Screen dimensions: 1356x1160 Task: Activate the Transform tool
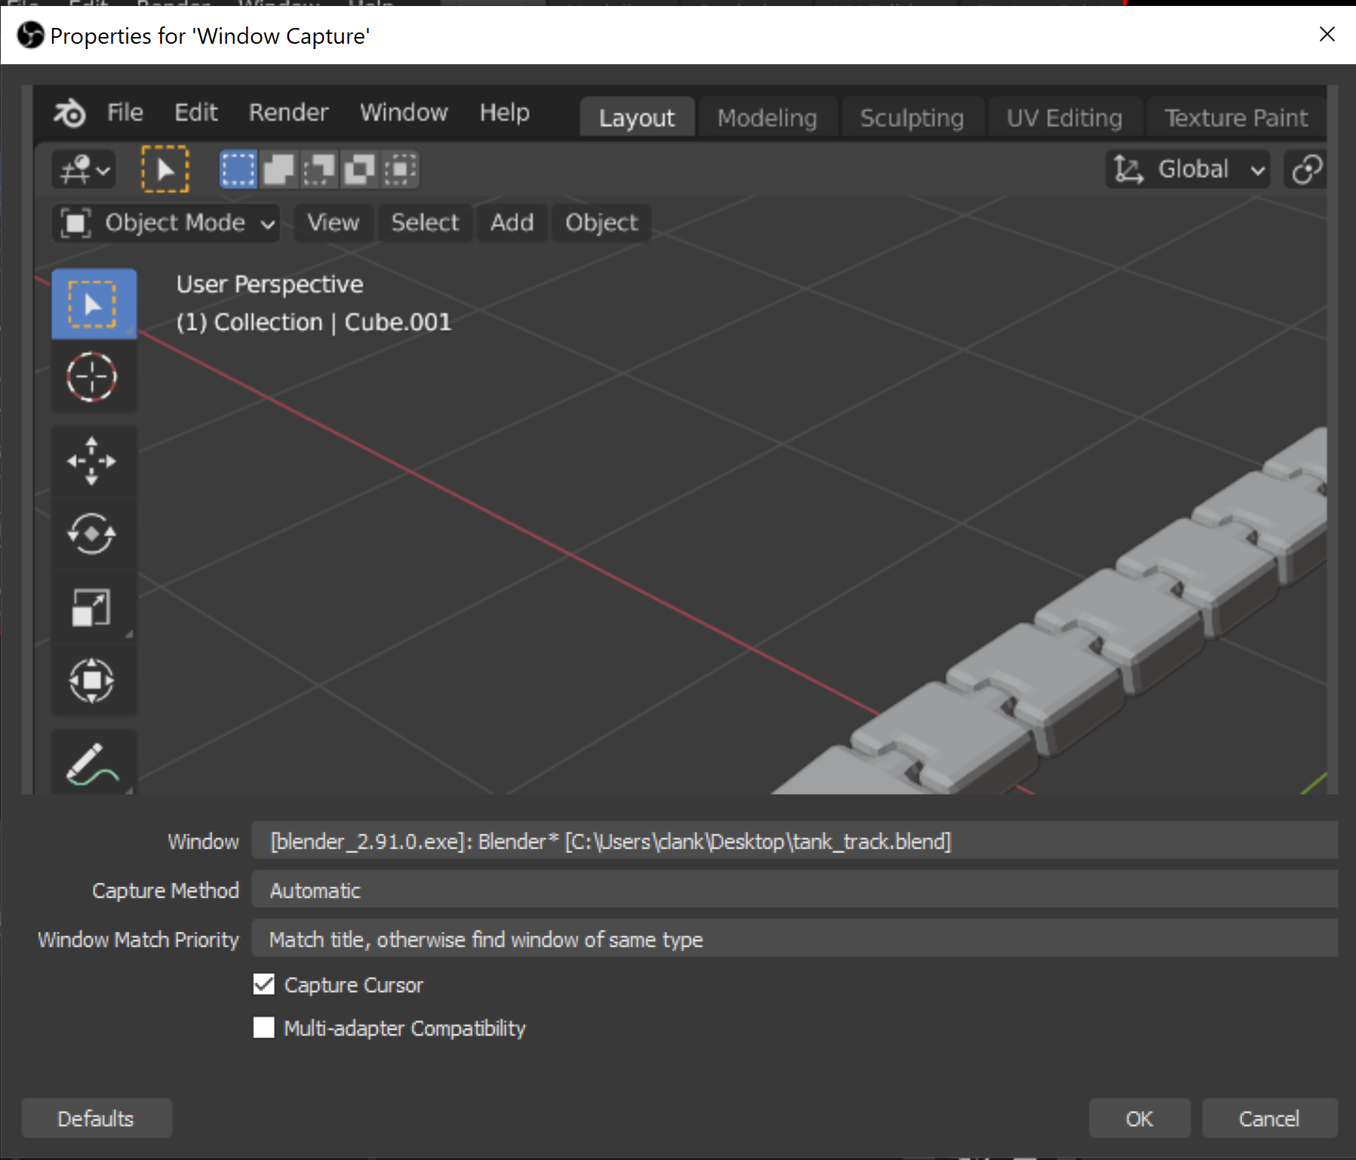pyautogui.click(x=92, y=681)
